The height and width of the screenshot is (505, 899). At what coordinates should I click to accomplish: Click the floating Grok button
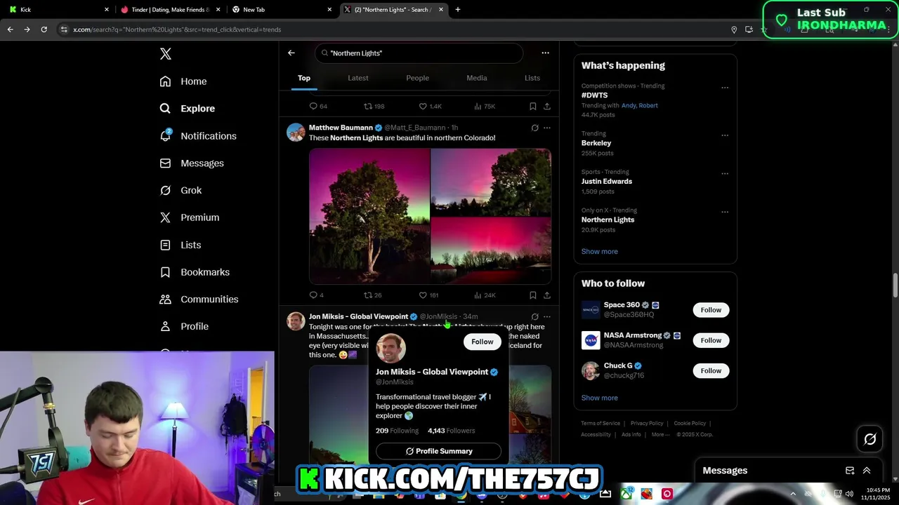(x=870, y=439)
